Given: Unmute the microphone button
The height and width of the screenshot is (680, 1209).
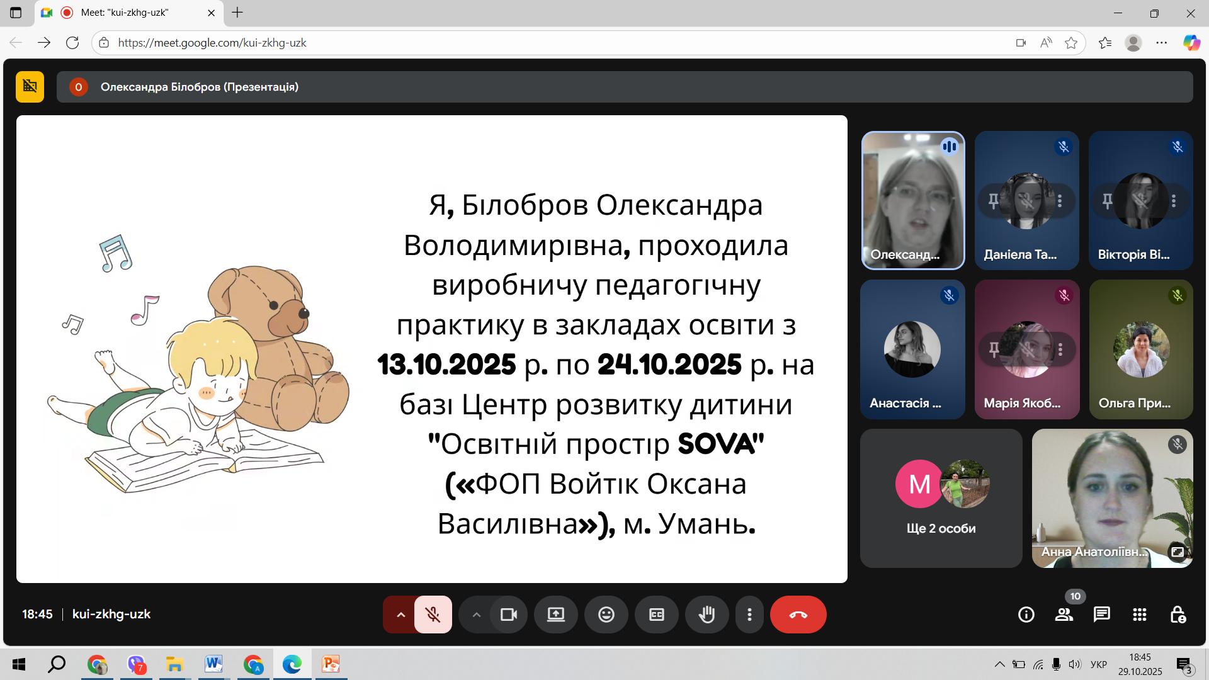Looking at the screenshot, I should point(433,615).
